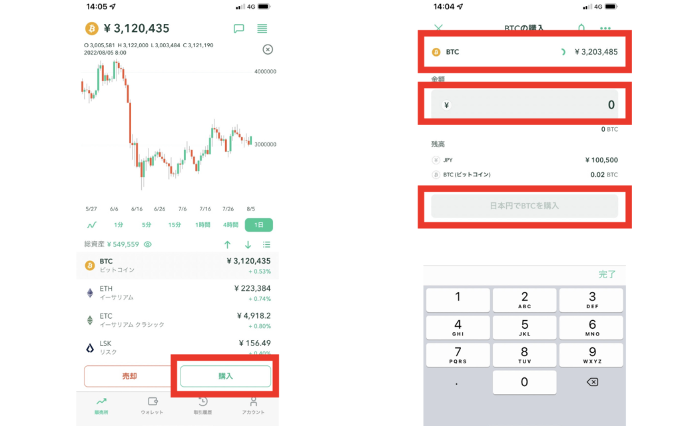Select the 1日 chart interval
Image resolution: width=682 pixels, height=426 pixels.
(x=258, y=225)
